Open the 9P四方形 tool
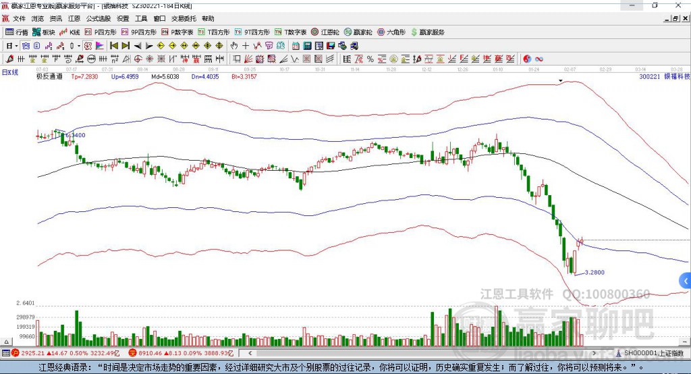Image resolution: width=691 pixels, height=374 pixels. (x=139, y=32)
